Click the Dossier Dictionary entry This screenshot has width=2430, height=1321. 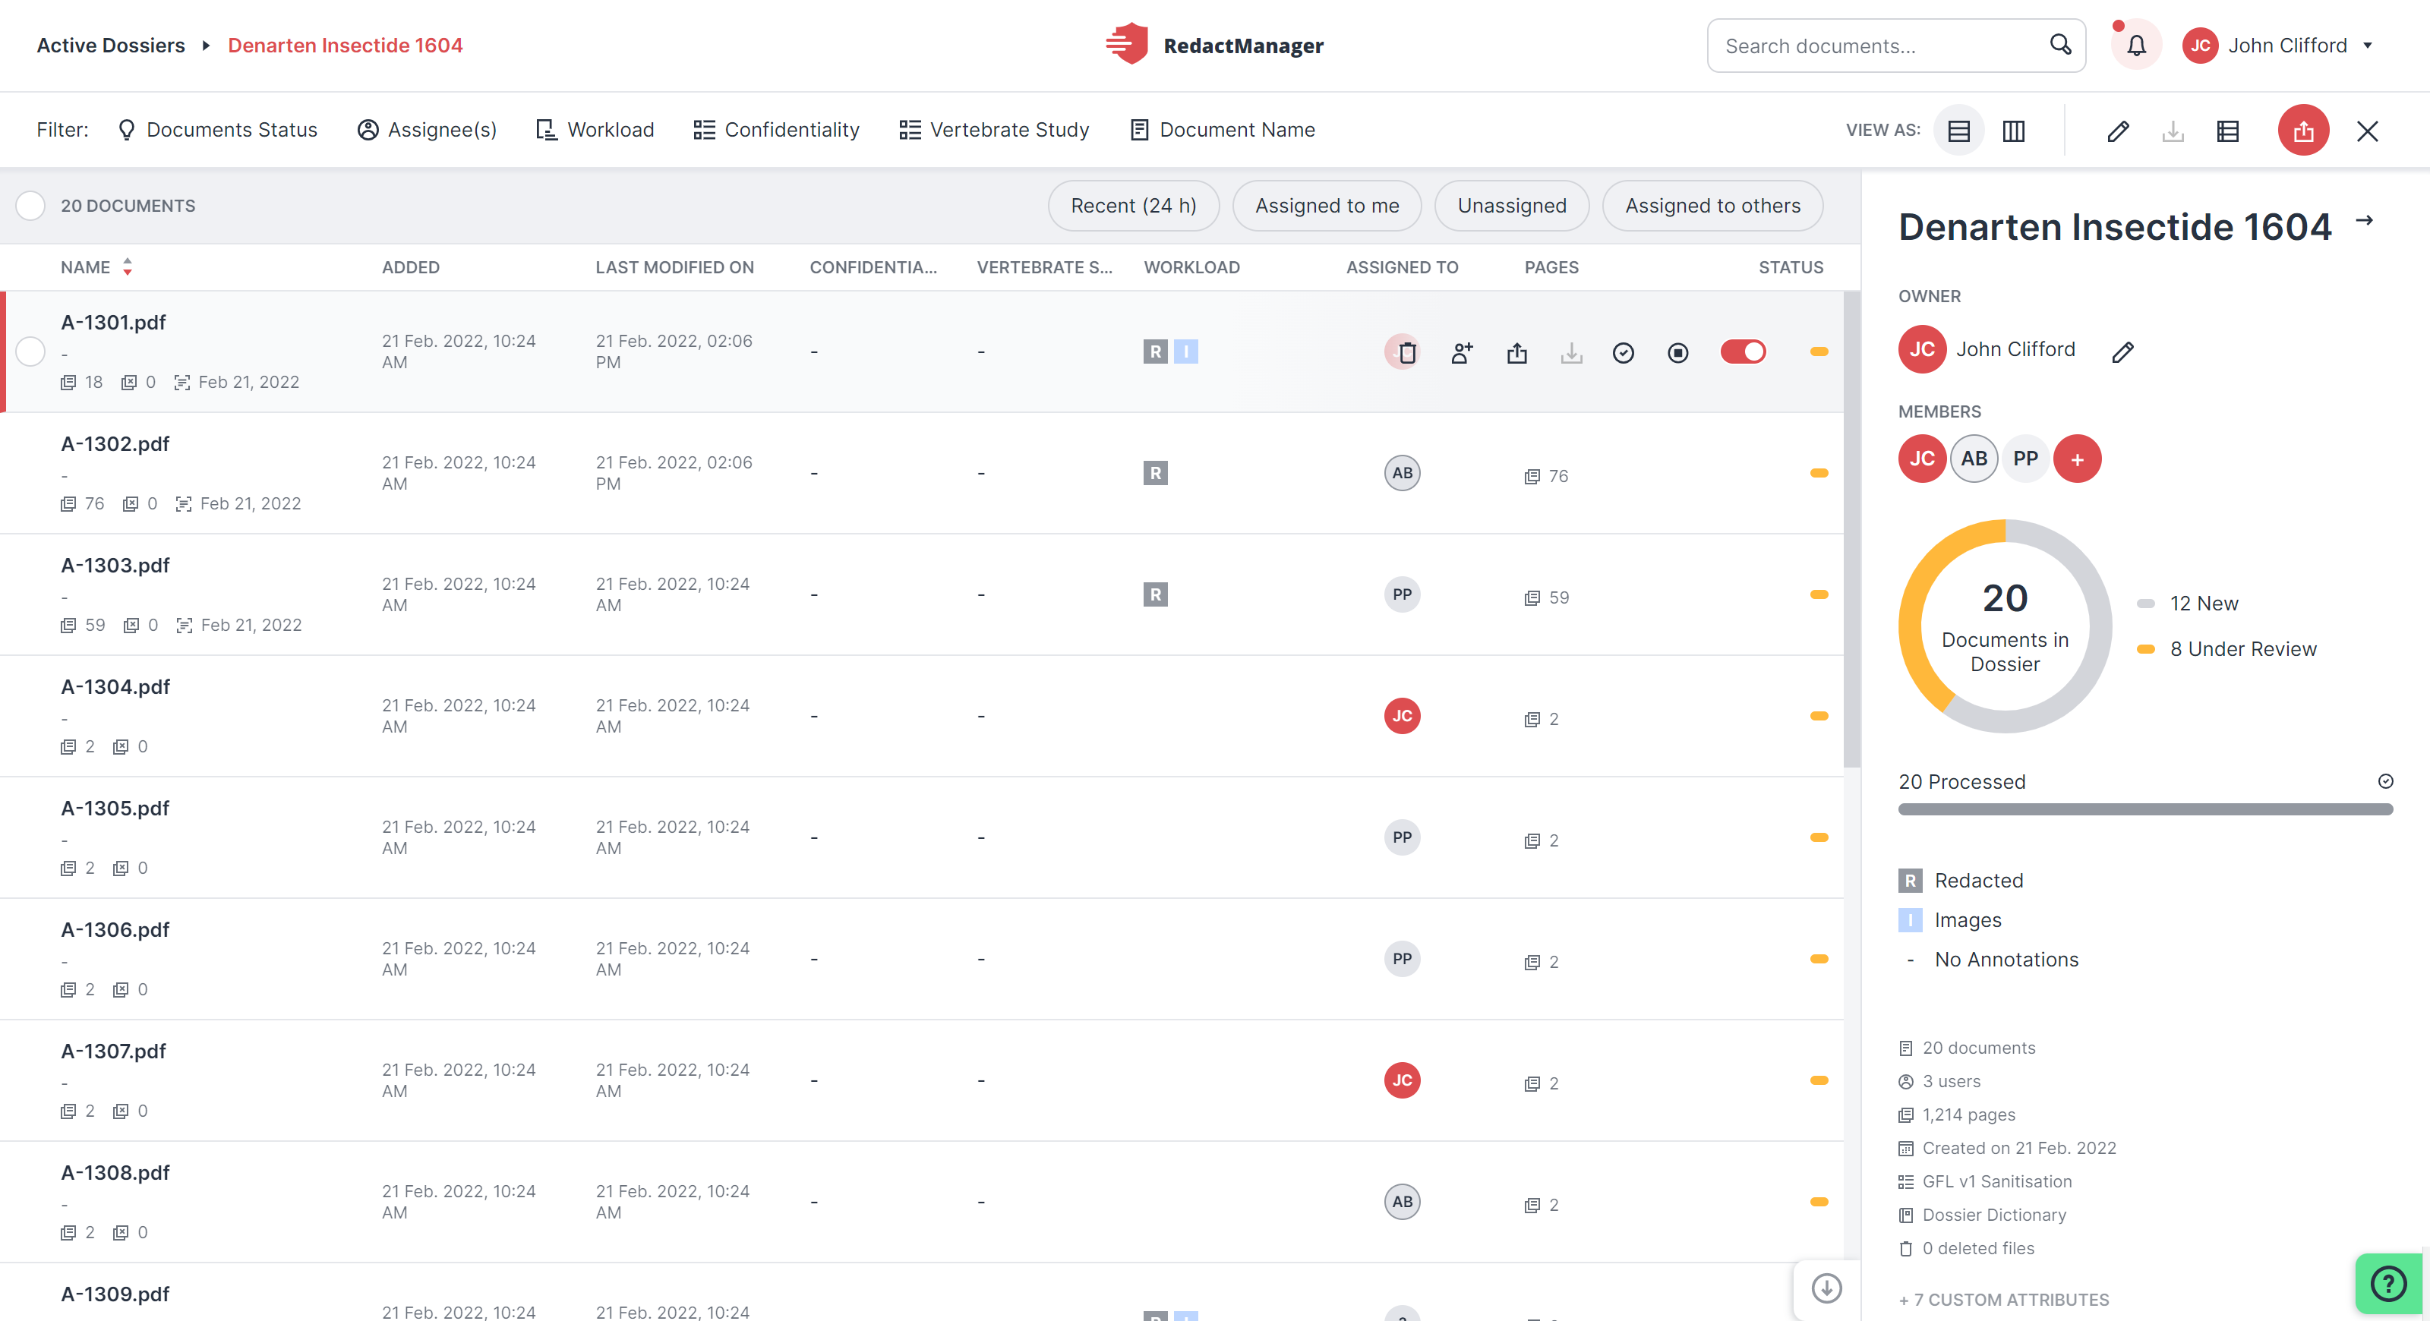[x=1982, y=1215]
